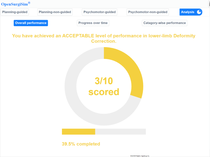View Progress over time
The image size is (210, 157).
[93, 23]
